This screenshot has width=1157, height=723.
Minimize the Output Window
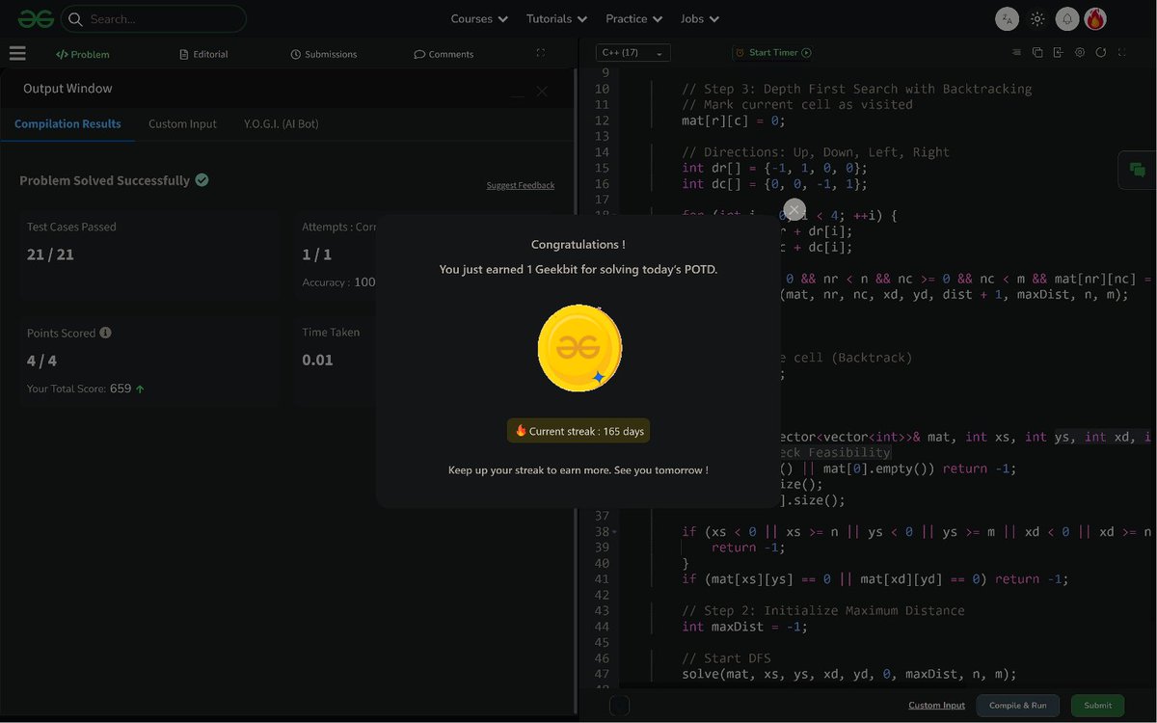[519, 94]
